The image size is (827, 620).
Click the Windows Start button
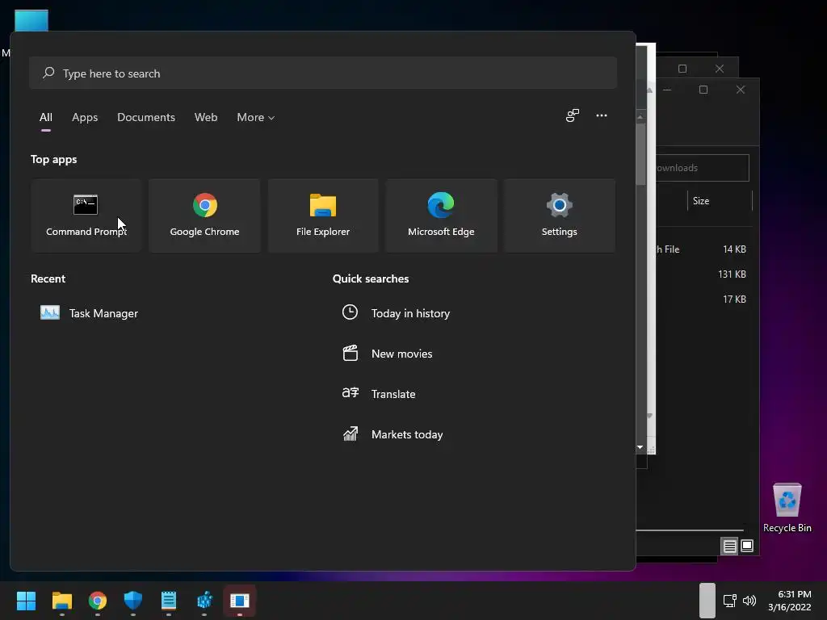(26, 600)
